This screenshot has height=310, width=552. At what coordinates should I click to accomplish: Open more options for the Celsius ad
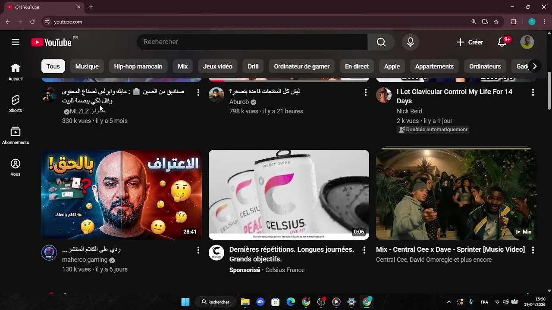[x=364, y=250]
